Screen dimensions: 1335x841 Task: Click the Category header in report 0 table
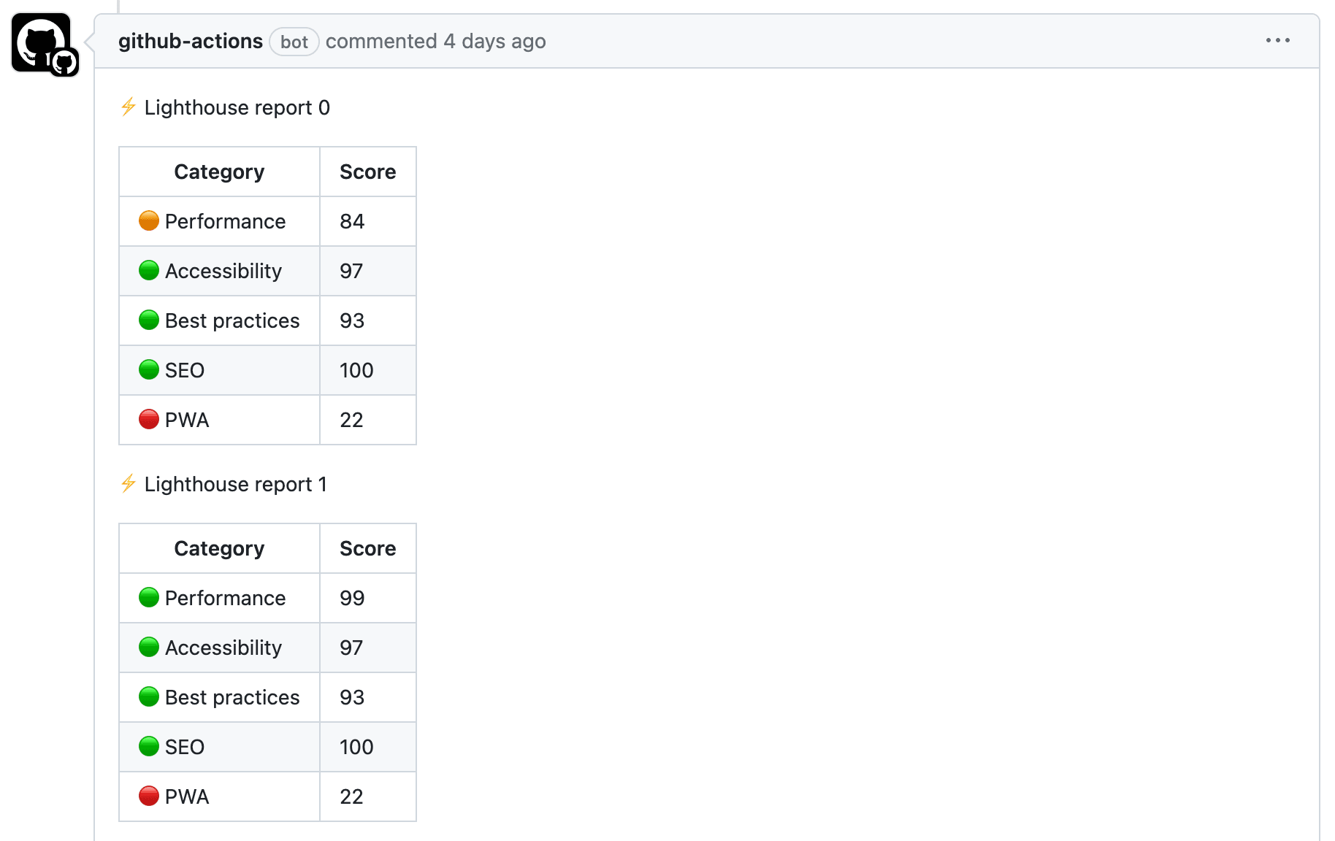(219, 172)
